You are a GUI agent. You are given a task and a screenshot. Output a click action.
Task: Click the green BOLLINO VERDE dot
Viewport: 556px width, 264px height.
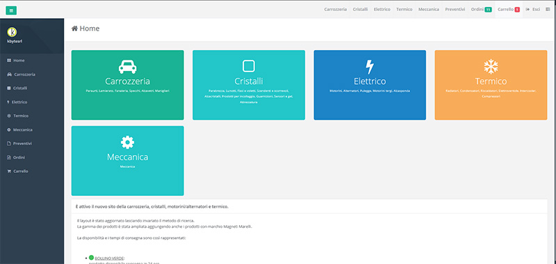[x=91, y=258]
